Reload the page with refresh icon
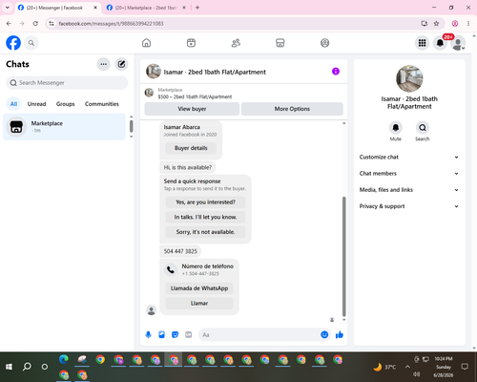The height and width of the screenshot is (382, 477). [x=35, y=24]
